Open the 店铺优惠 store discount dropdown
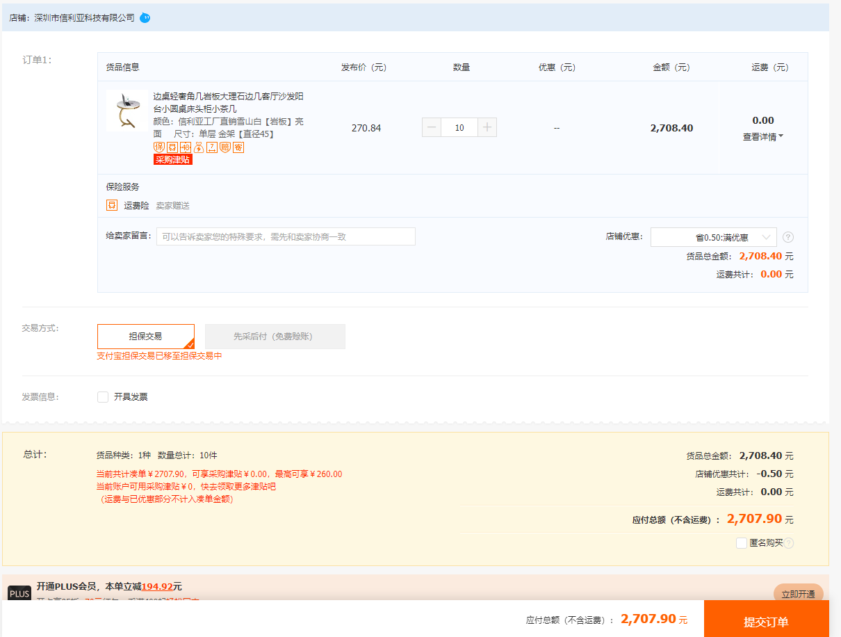The width and height of the screenshot is (841, 637). [714, 237]
